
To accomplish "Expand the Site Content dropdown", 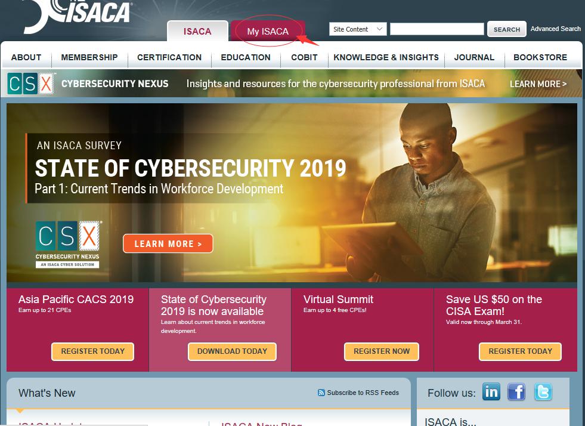I will 358,29.
